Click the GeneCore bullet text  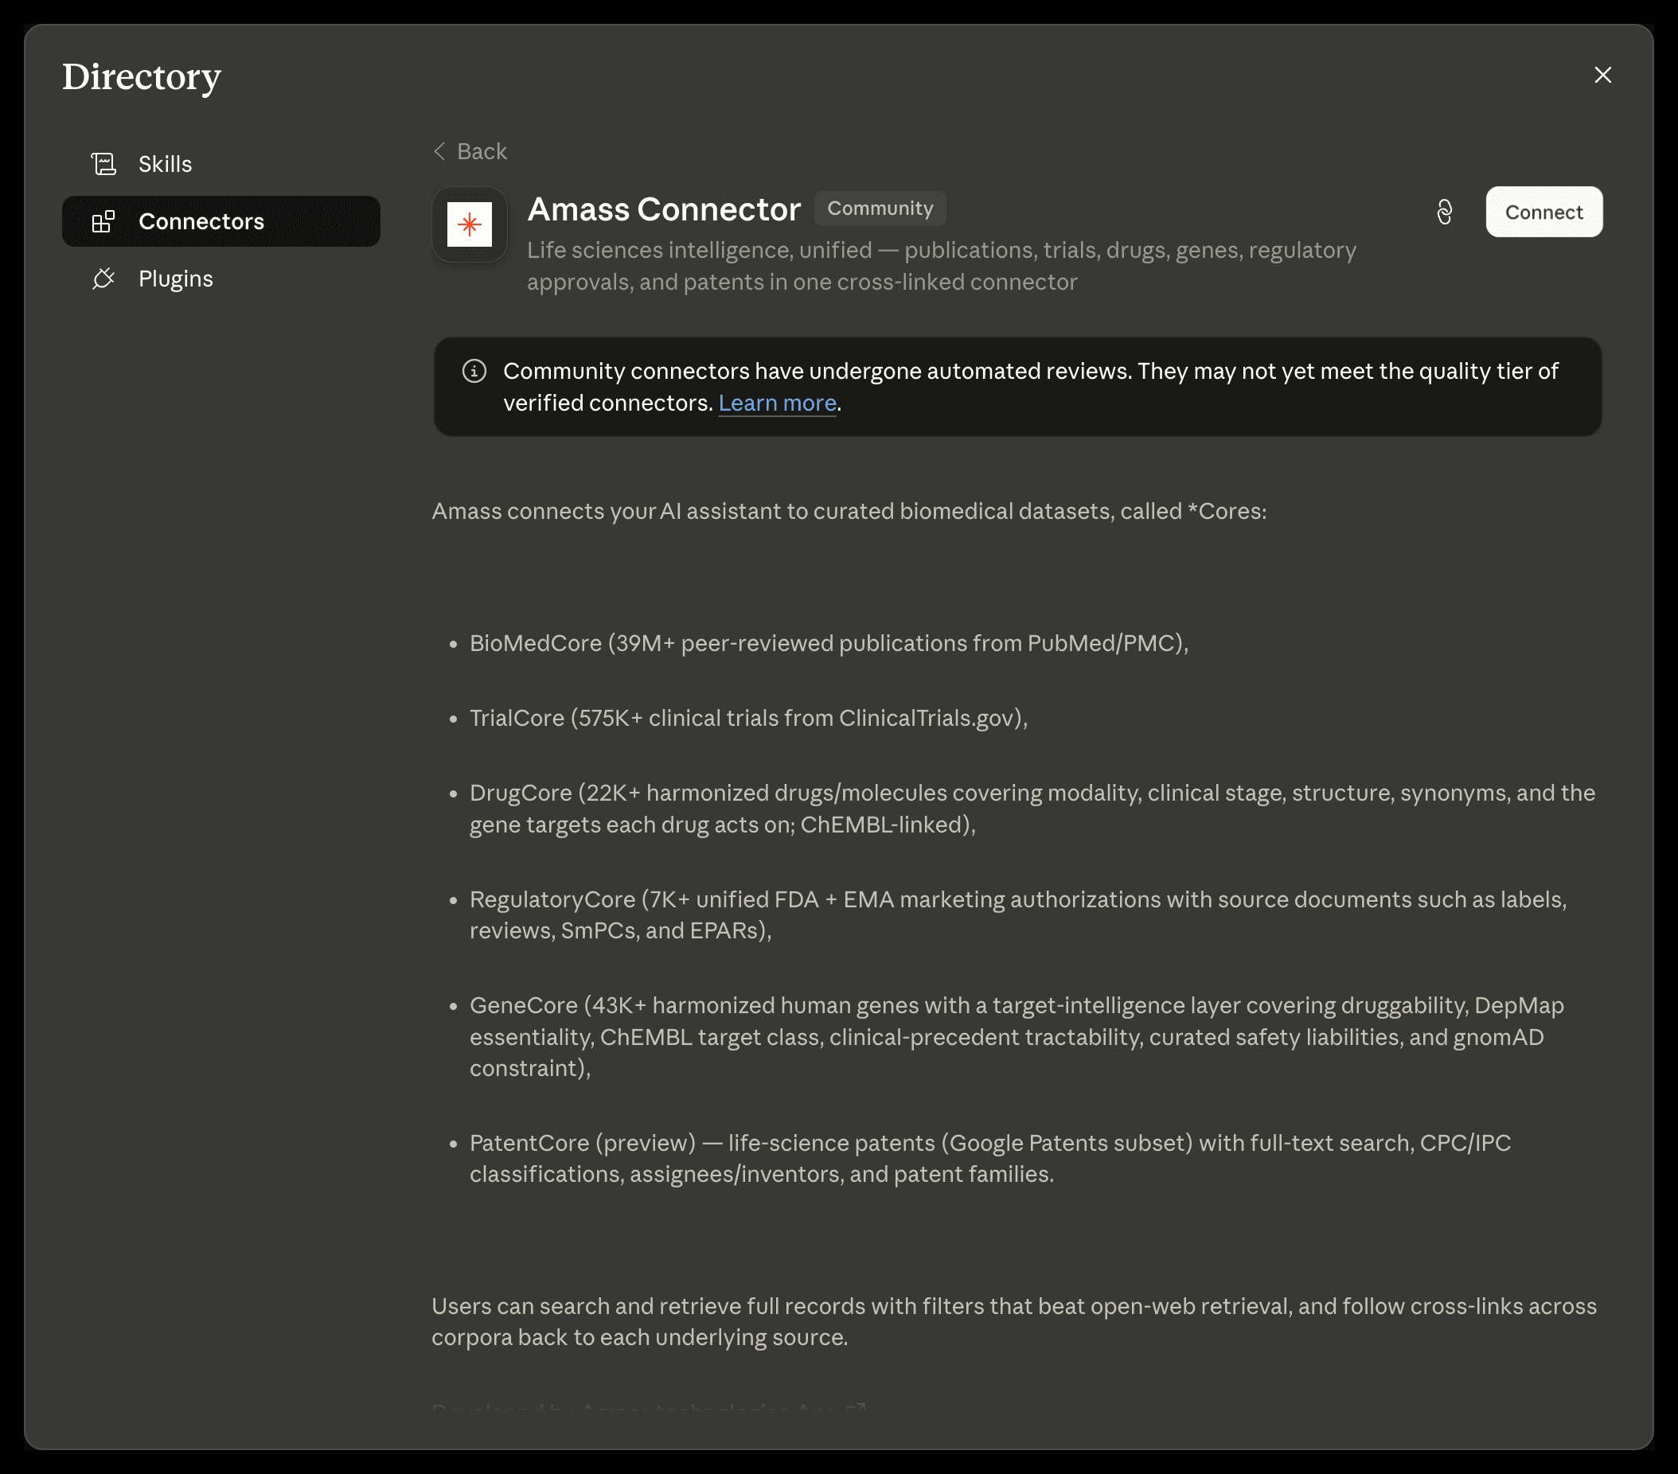pyautogui.click(x=1017, y=1036)
